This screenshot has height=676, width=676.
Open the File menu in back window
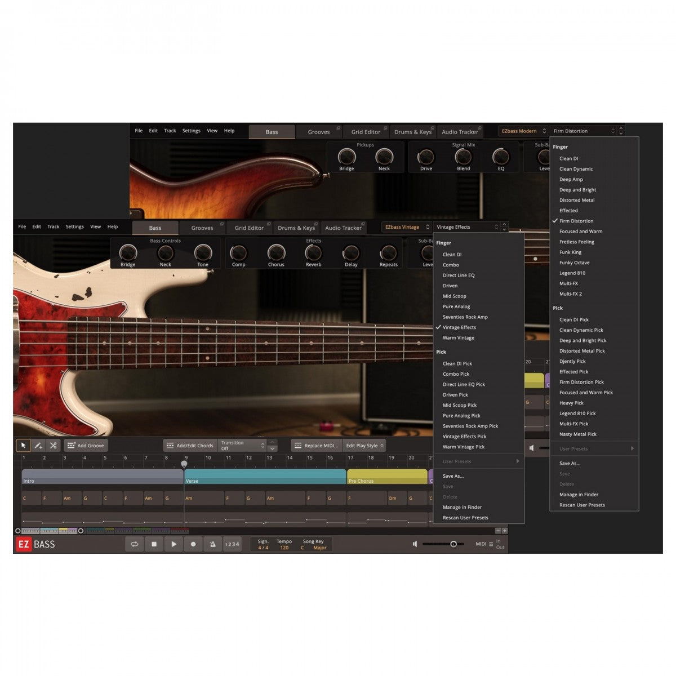click(x=139, y=131)
